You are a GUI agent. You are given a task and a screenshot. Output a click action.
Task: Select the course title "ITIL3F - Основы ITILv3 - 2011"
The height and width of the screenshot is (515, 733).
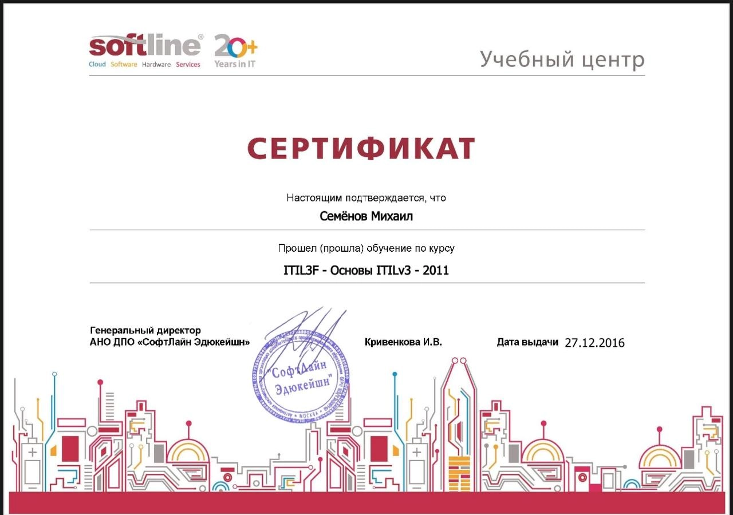coord(366,270)
